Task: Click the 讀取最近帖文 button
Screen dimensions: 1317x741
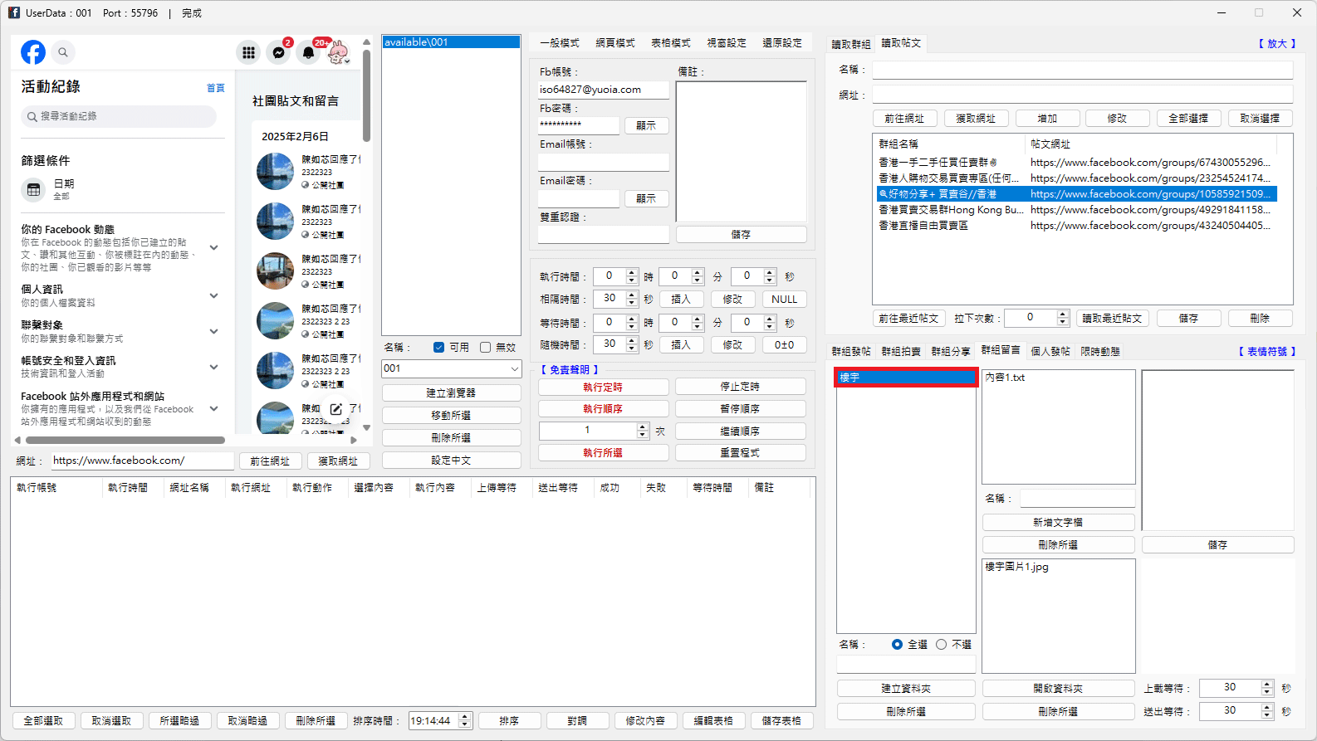Action: point(1112,319)
